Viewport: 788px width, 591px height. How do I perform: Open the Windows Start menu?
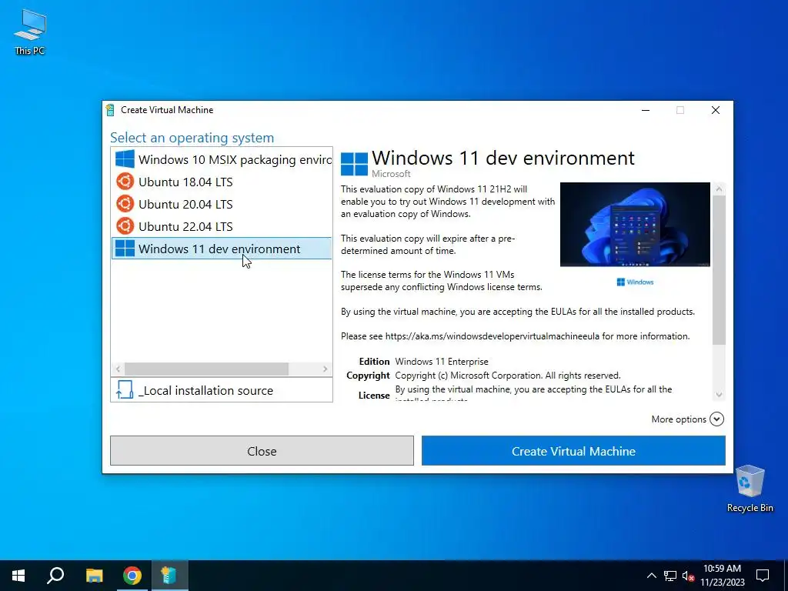(18, 576)
